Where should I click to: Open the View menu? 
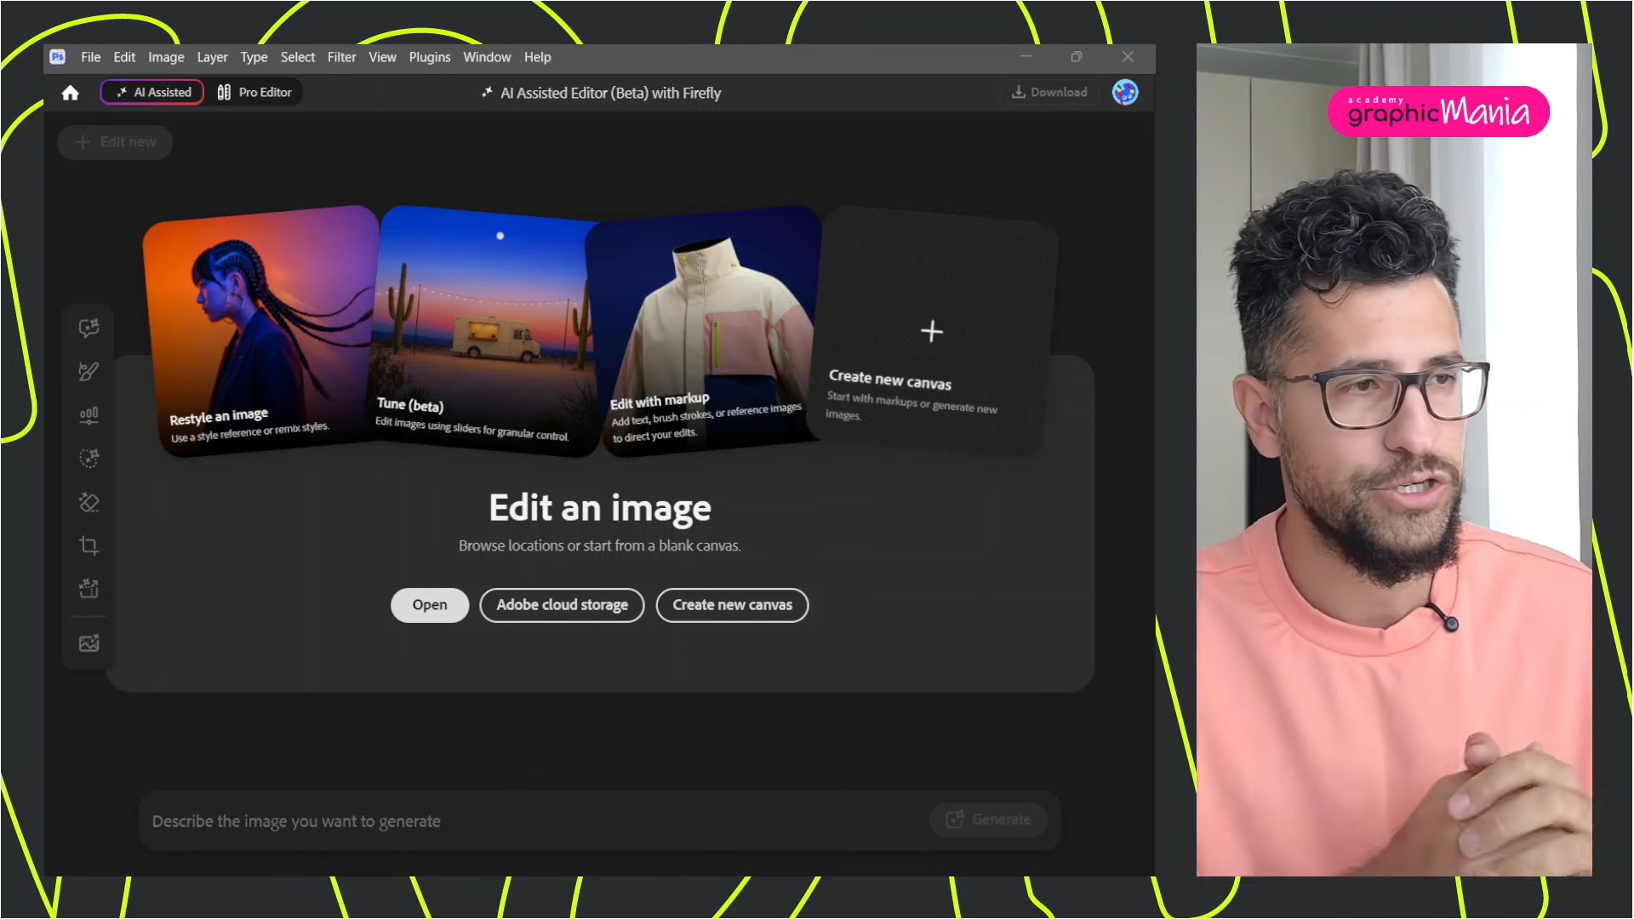[382, 57]
